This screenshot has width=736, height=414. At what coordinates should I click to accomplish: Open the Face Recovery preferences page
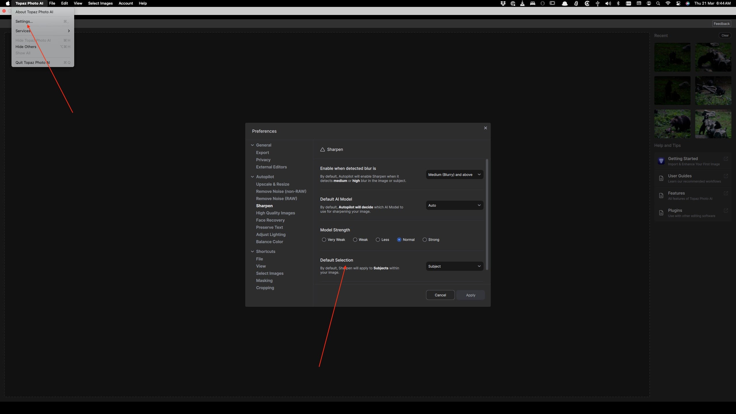(270, 220)
